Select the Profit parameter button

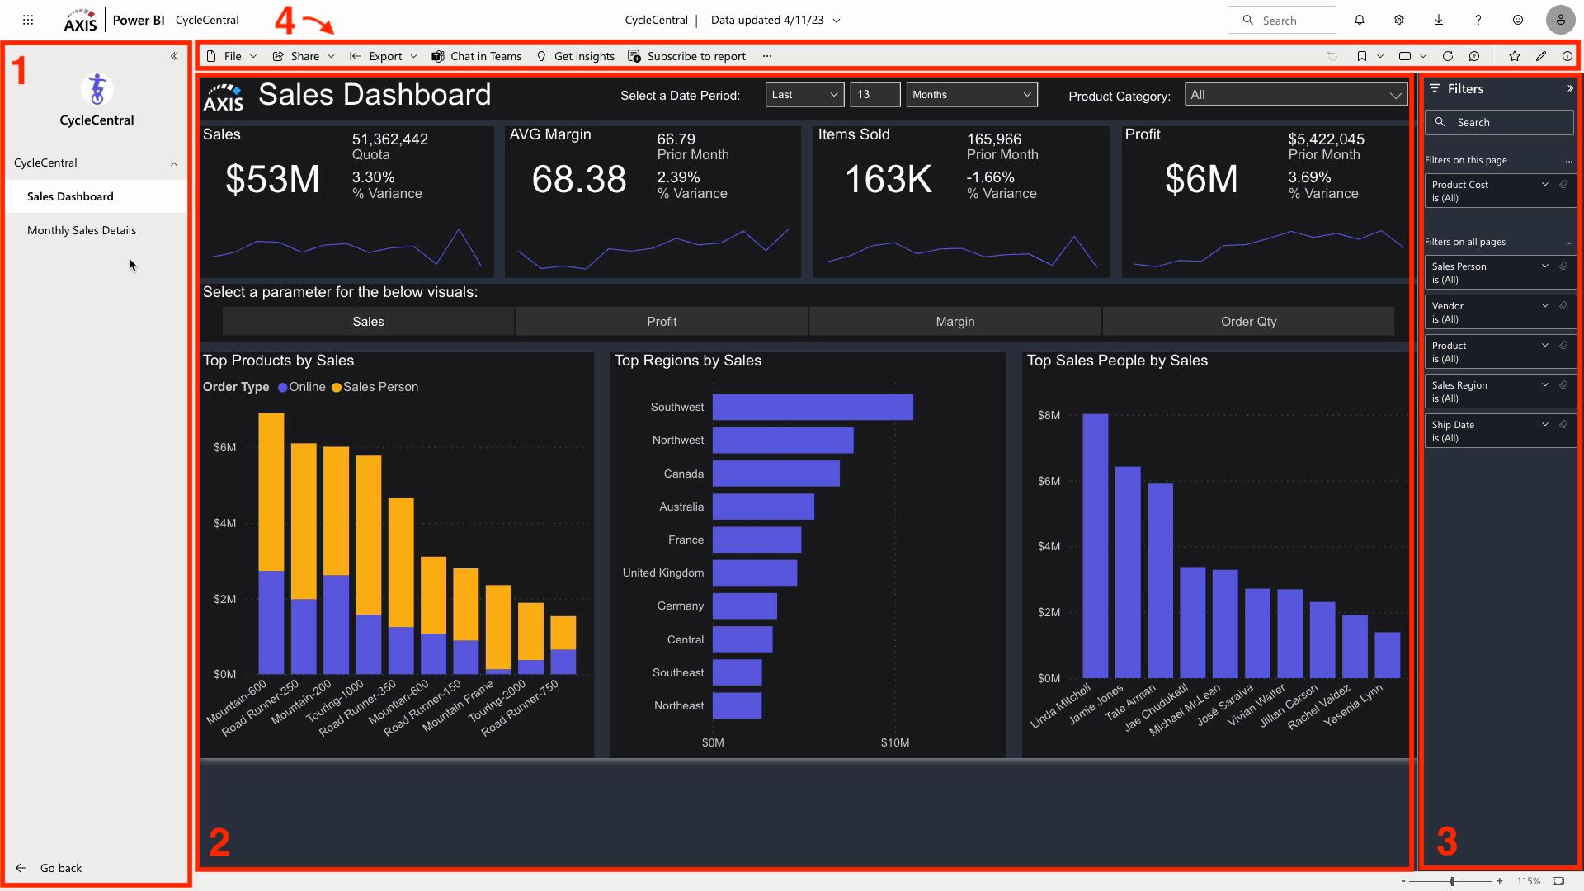click(x=662, y=322)
